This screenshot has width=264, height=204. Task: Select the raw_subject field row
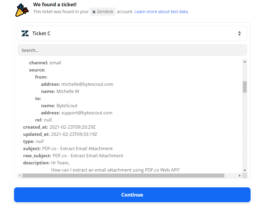73,155
